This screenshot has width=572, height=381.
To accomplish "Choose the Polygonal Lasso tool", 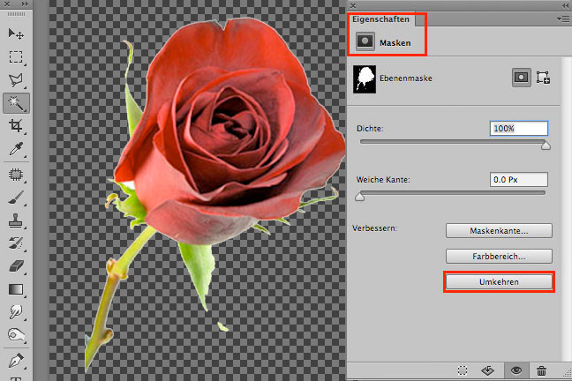I will pyautogui.click(x=16, y=80).
